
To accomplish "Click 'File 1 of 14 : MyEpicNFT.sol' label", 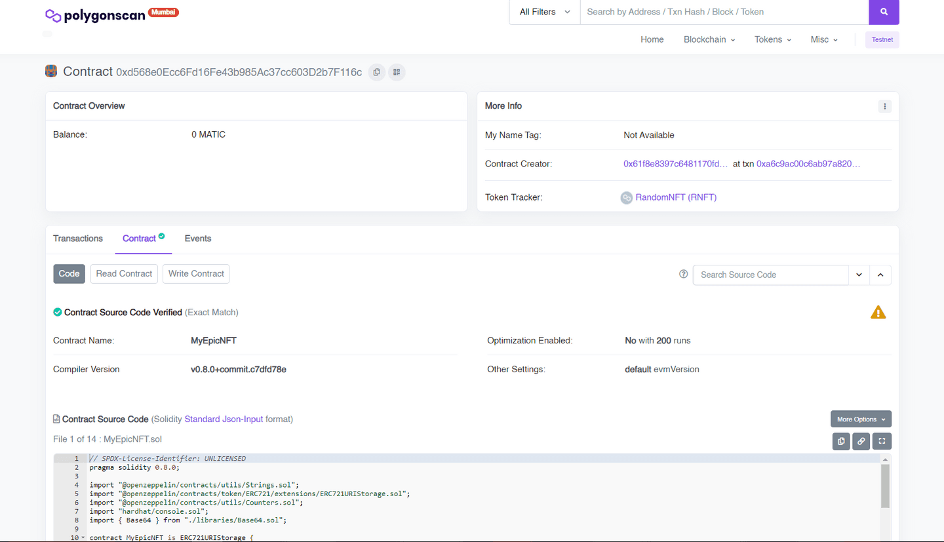I will 108,439.
